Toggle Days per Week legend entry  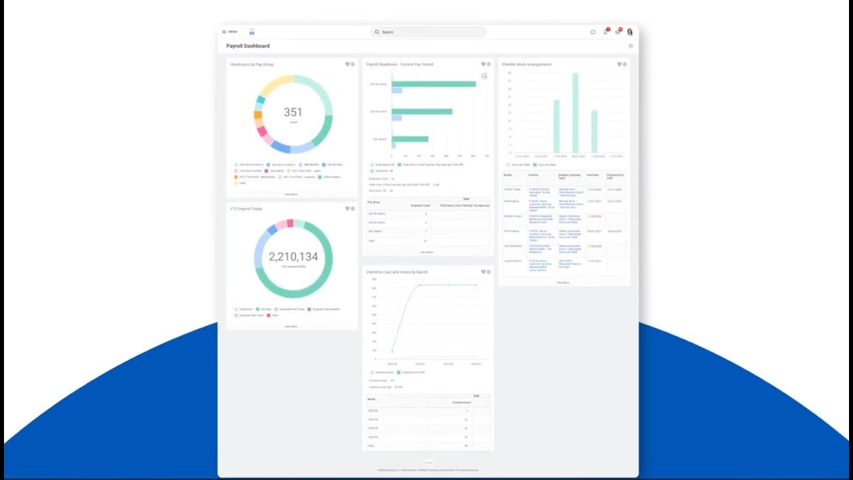[x=544, y=164]
